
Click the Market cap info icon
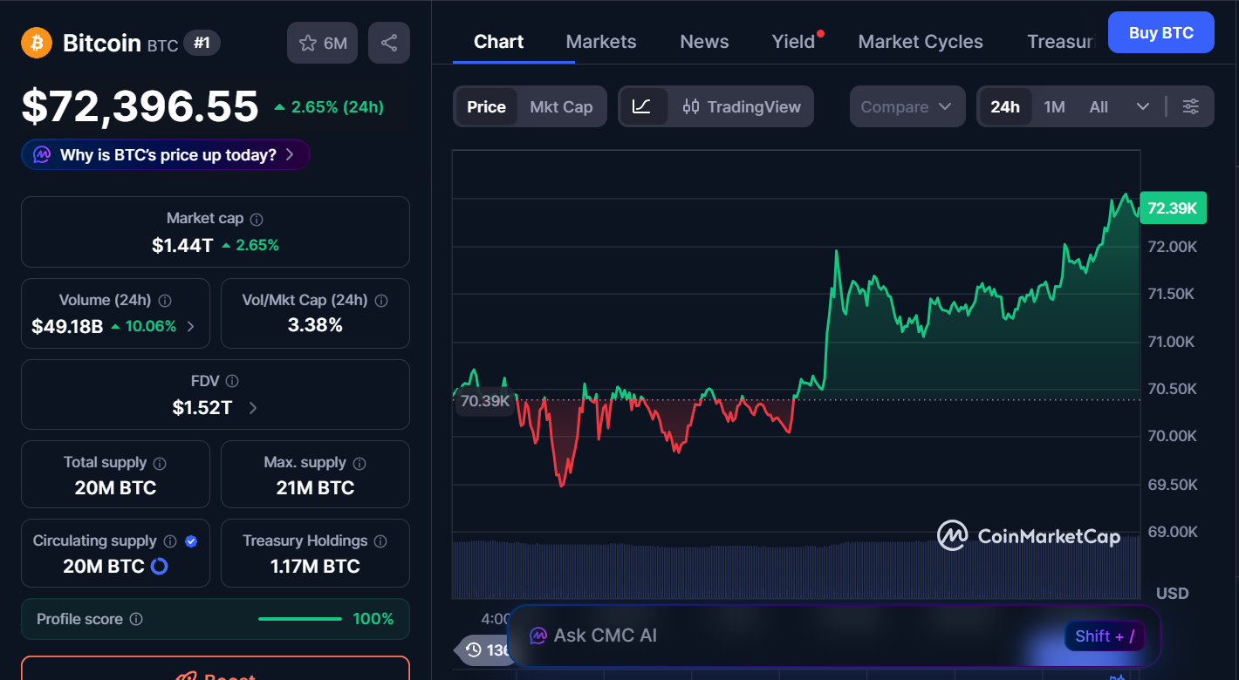pyautogui.click(x=257, y=220)
